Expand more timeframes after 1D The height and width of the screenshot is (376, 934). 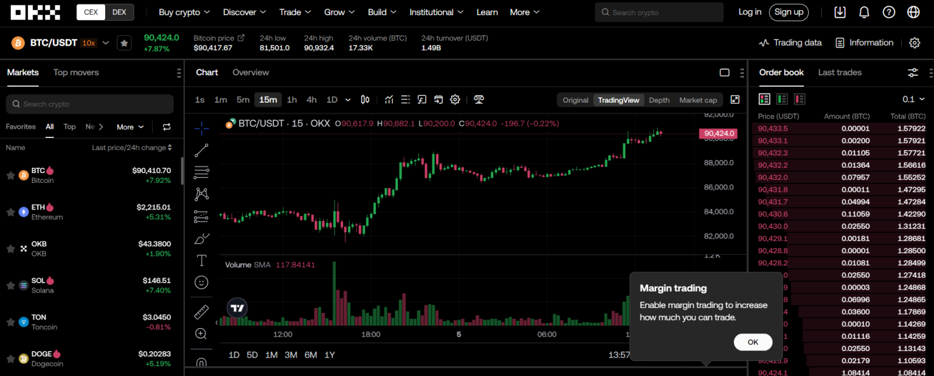[x=348, y=100]
